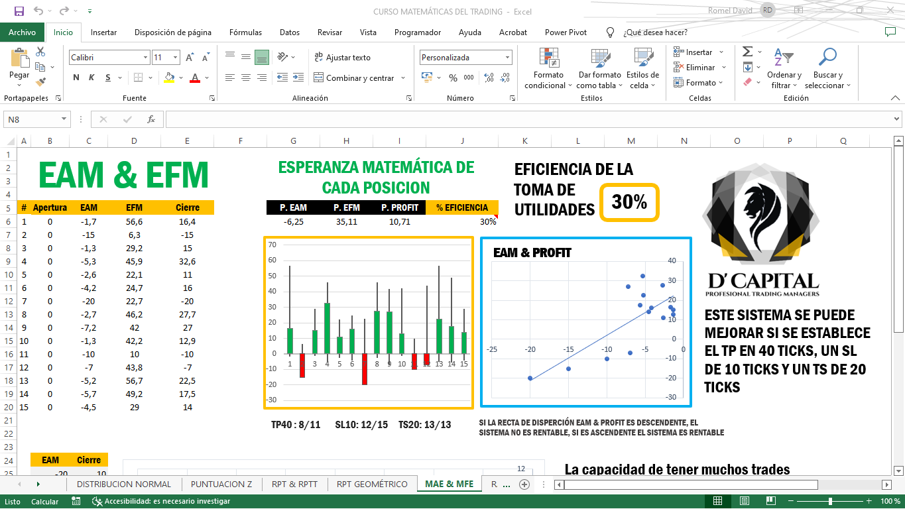This screenshot has width=905, height=509.
Task: Toggle center horizontal alignment
Action: 246,78
